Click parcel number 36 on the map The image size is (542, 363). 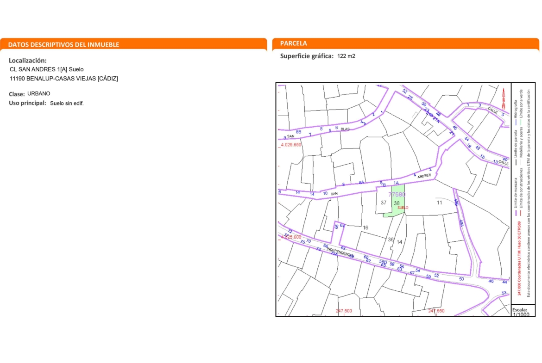[391, 240]
